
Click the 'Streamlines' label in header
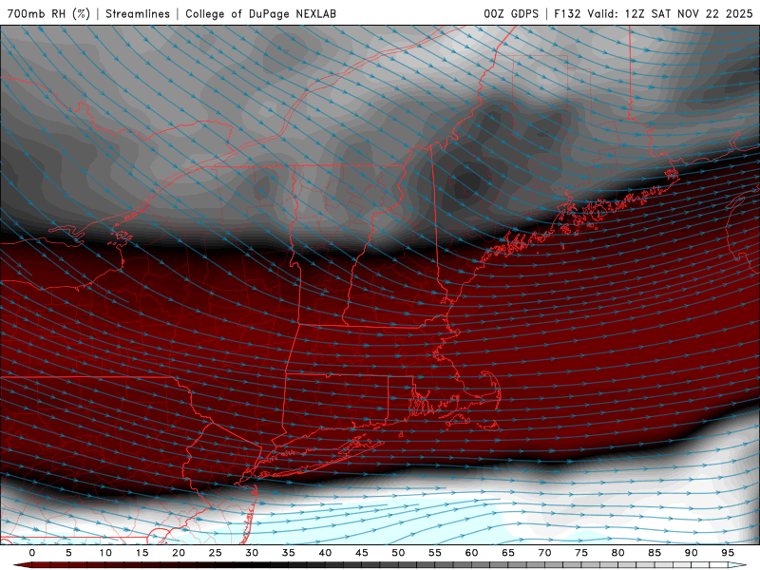(x=138, y=13)
